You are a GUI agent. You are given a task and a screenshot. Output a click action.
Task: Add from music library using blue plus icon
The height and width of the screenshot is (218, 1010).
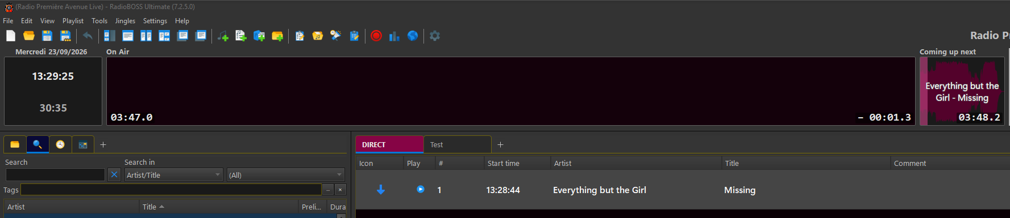click(x=259, y=36)
